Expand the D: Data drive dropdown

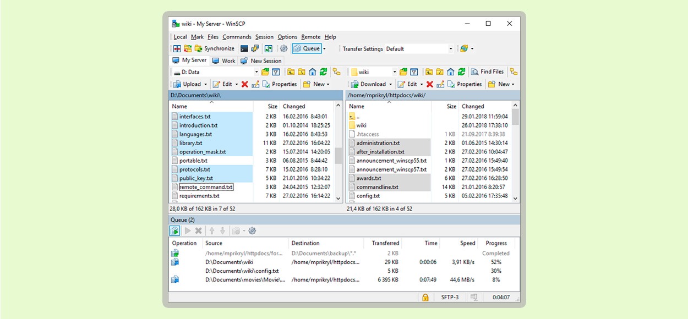click(x=256, y=72)
